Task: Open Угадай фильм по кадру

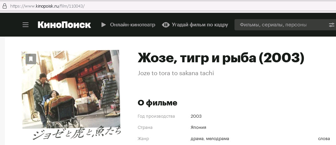Action: (x=200, y=25)
